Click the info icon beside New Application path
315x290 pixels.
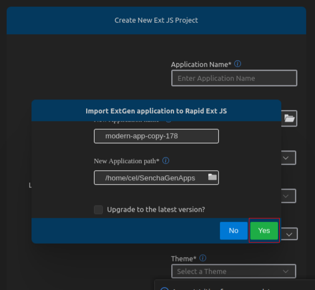pyautogui.click(x=165, y=161)
